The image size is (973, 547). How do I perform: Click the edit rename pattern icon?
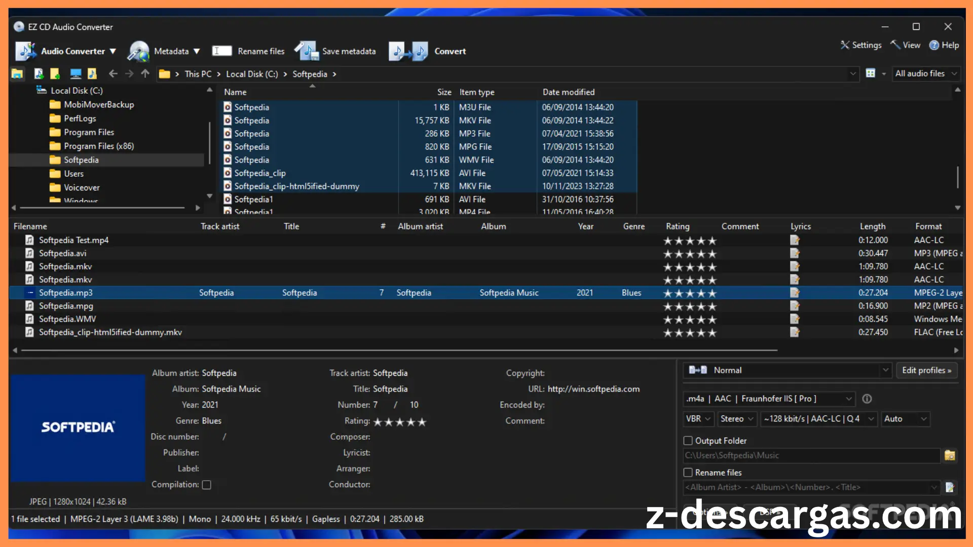click(950, 487)
